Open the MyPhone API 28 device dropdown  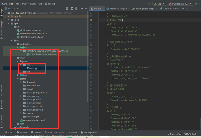[180, 4]
